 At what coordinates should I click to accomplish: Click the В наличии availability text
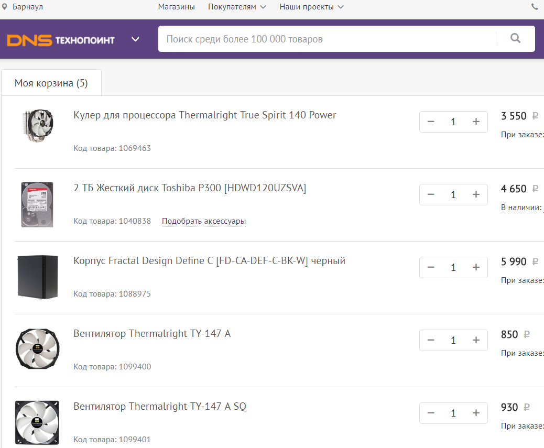click(522, 207)
